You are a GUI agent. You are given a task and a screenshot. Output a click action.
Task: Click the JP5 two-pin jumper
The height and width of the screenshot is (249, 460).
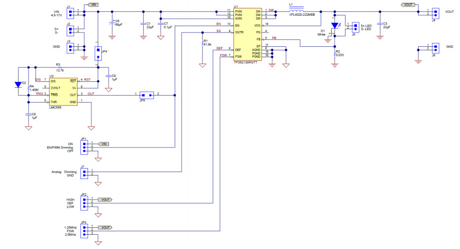point(147,94)
